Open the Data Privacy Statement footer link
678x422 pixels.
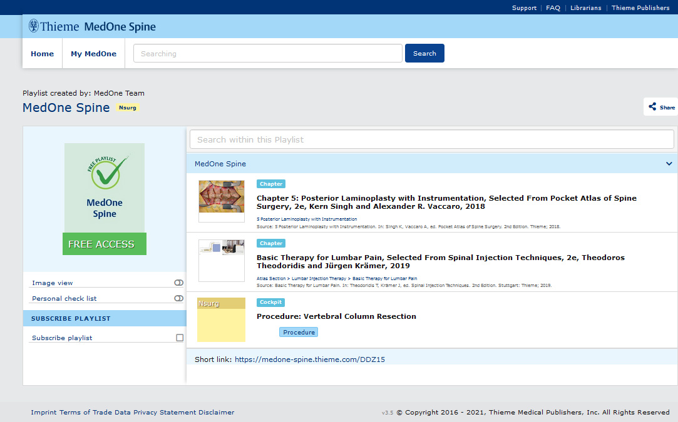pos(157,413)
